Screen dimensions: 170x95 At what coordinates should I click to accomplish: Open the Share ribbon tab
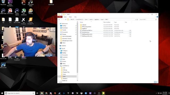click(70, 17)
